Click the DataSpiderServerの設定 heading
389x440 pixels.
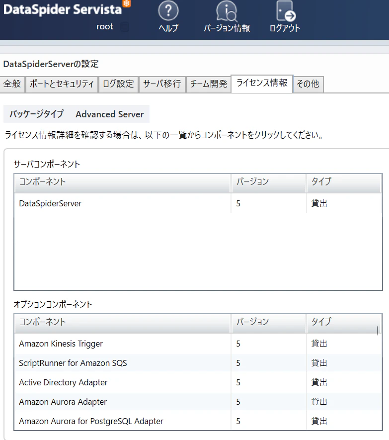(x=51, y=64)
